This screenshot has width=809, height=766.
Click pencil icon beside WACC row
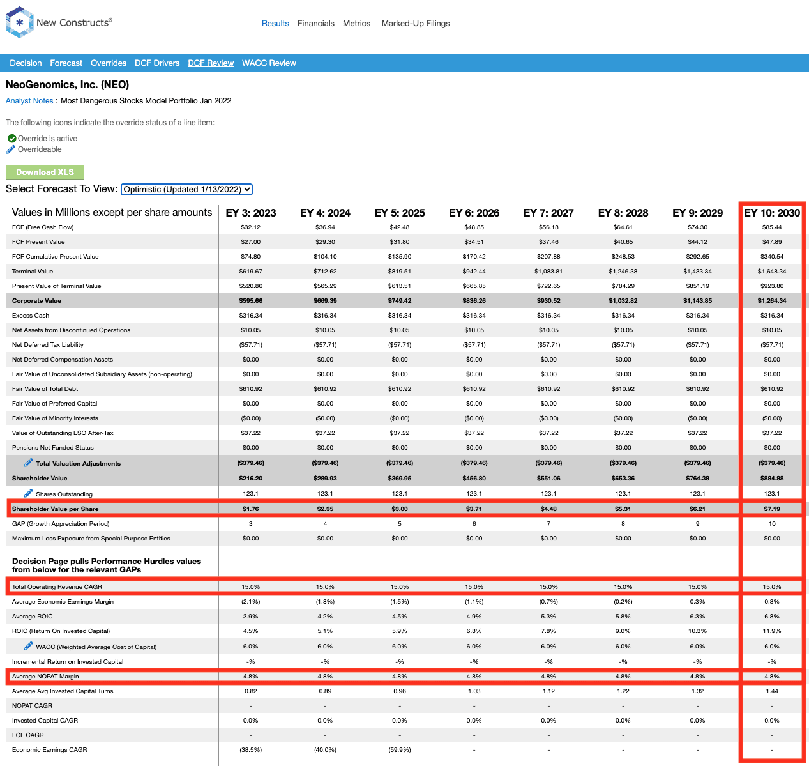point(29,646)
